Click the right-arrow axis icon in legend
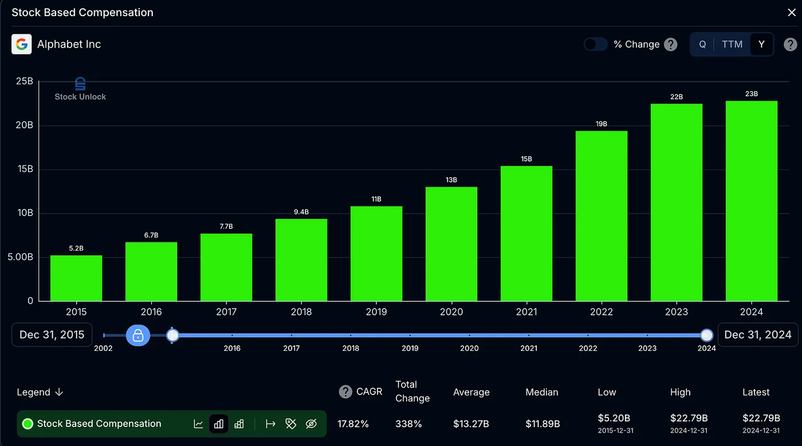Viewport: 802px width, 446px height. coord(270,424)
